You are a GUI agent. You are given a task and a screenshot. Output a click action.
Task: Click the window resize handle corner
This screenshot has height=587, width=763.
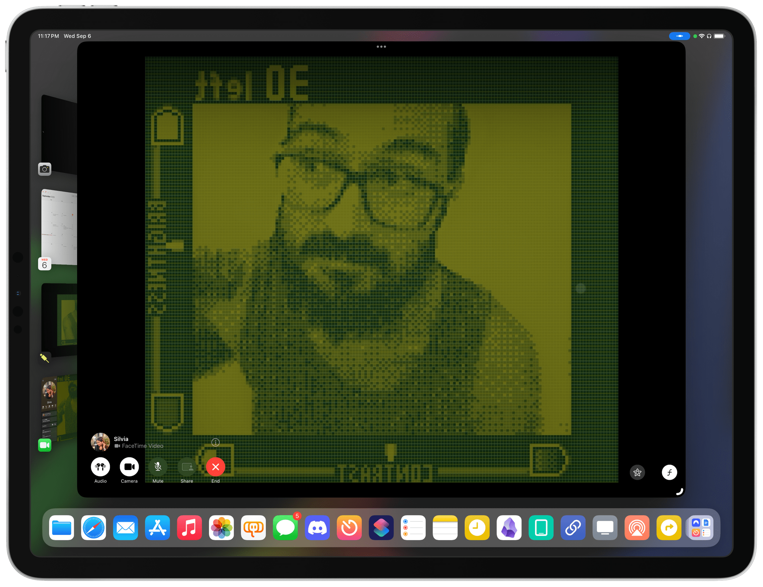pos(680,492)
